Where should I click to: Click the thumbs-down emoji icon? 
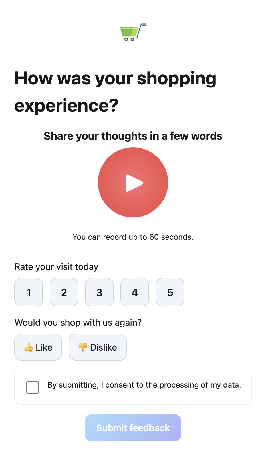83,347
